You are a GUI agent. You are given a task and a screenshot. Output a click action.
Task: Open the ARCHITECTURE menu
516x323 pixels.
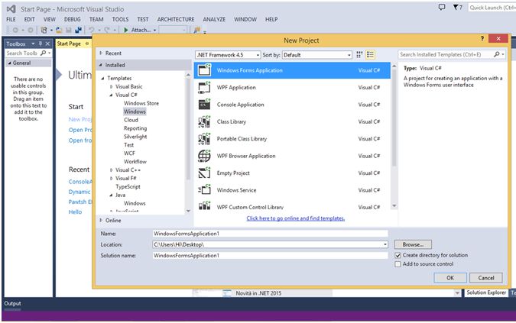pyautogui.click(x=176, y=19)
